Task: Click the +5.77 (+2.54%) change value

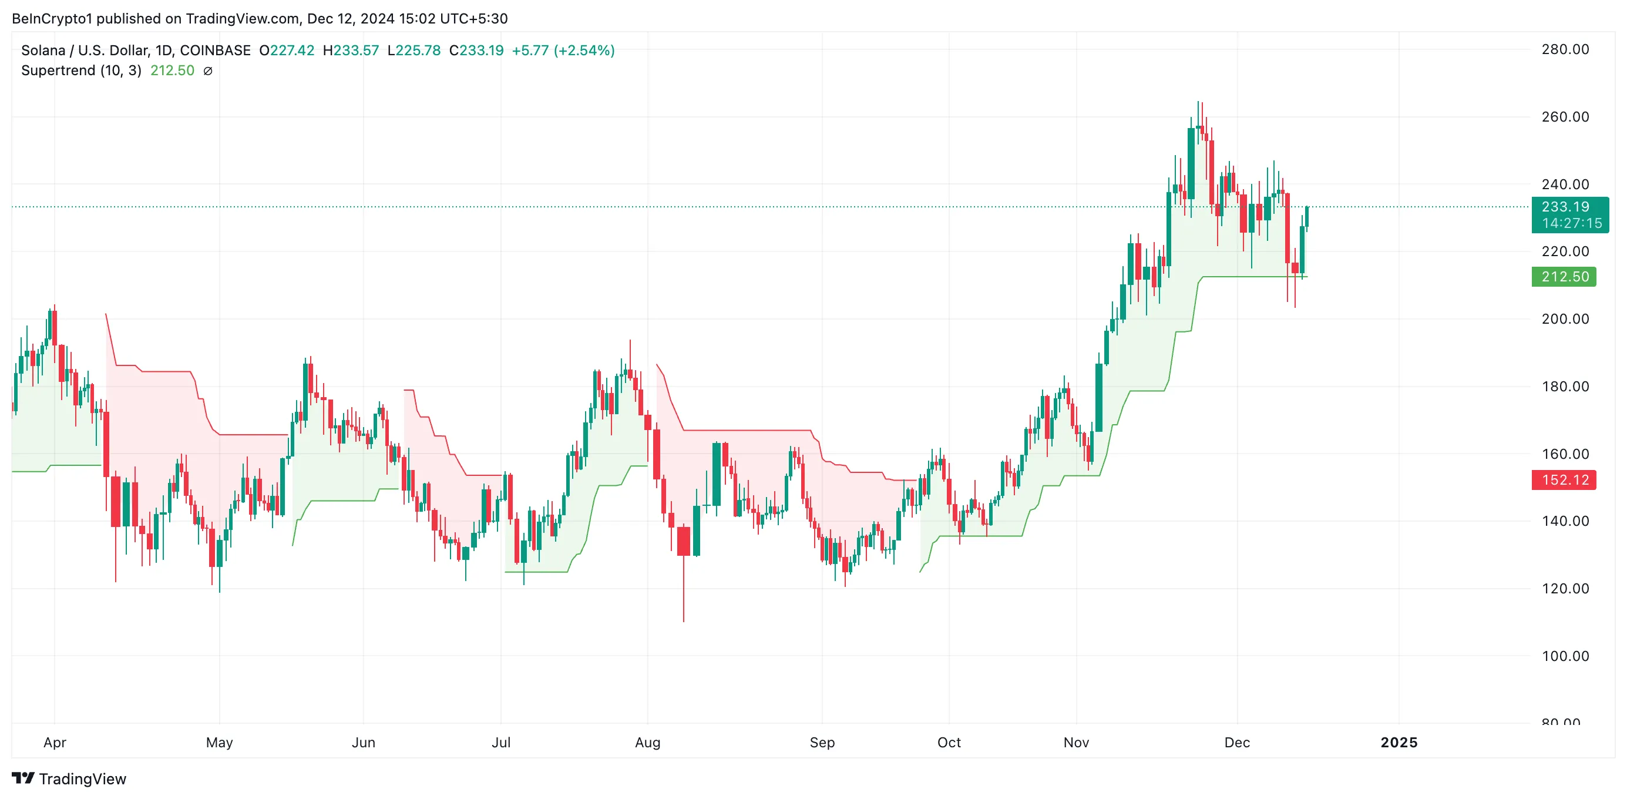Action: click(x=563, y=50)
